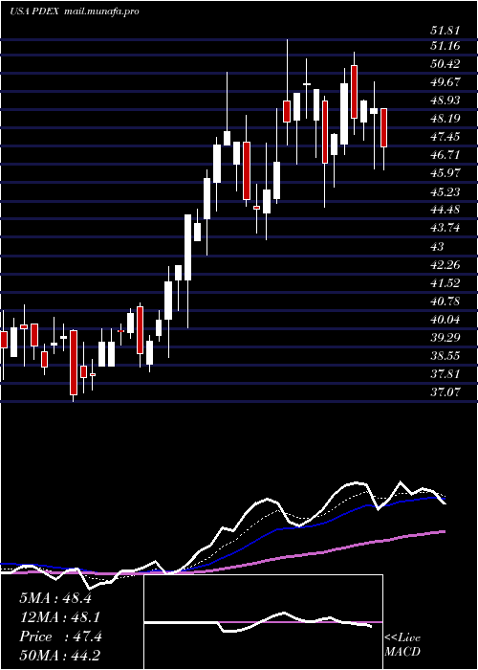Screen dimensions: 478x670
Task: Click the 50.42 price axis label
Action: pos(445,64)
